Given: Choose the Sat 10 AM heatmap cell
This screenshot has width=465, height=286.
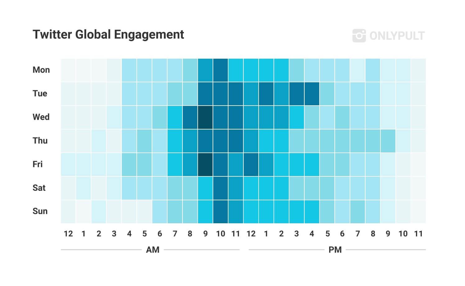Looking at the screenshot, I should (x=220, y=188).
